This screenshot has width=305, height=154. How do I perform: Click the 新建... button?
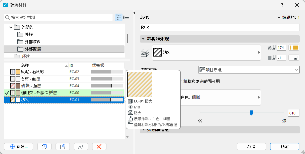point(19,147)
